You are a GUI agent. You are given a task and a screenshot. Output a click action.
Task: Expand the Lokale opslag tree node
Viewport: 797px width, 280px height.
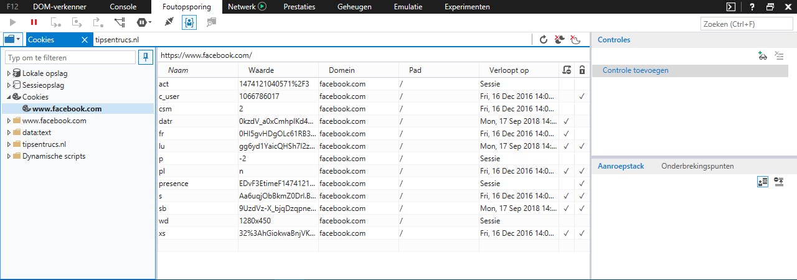pyautogui.click(x=9, y=73)
